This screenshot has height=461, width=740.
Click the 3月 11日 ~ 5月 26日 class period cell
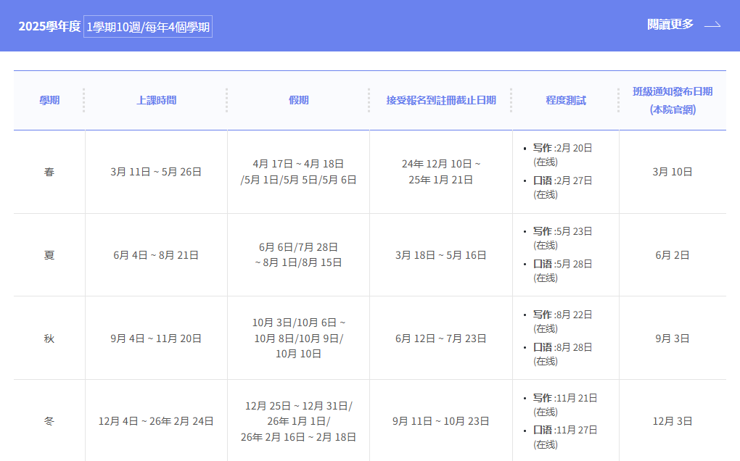156,172
